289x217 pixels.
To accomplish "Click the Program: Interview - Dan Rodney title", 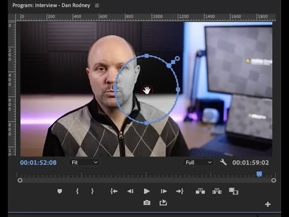I will pos(51,5).
